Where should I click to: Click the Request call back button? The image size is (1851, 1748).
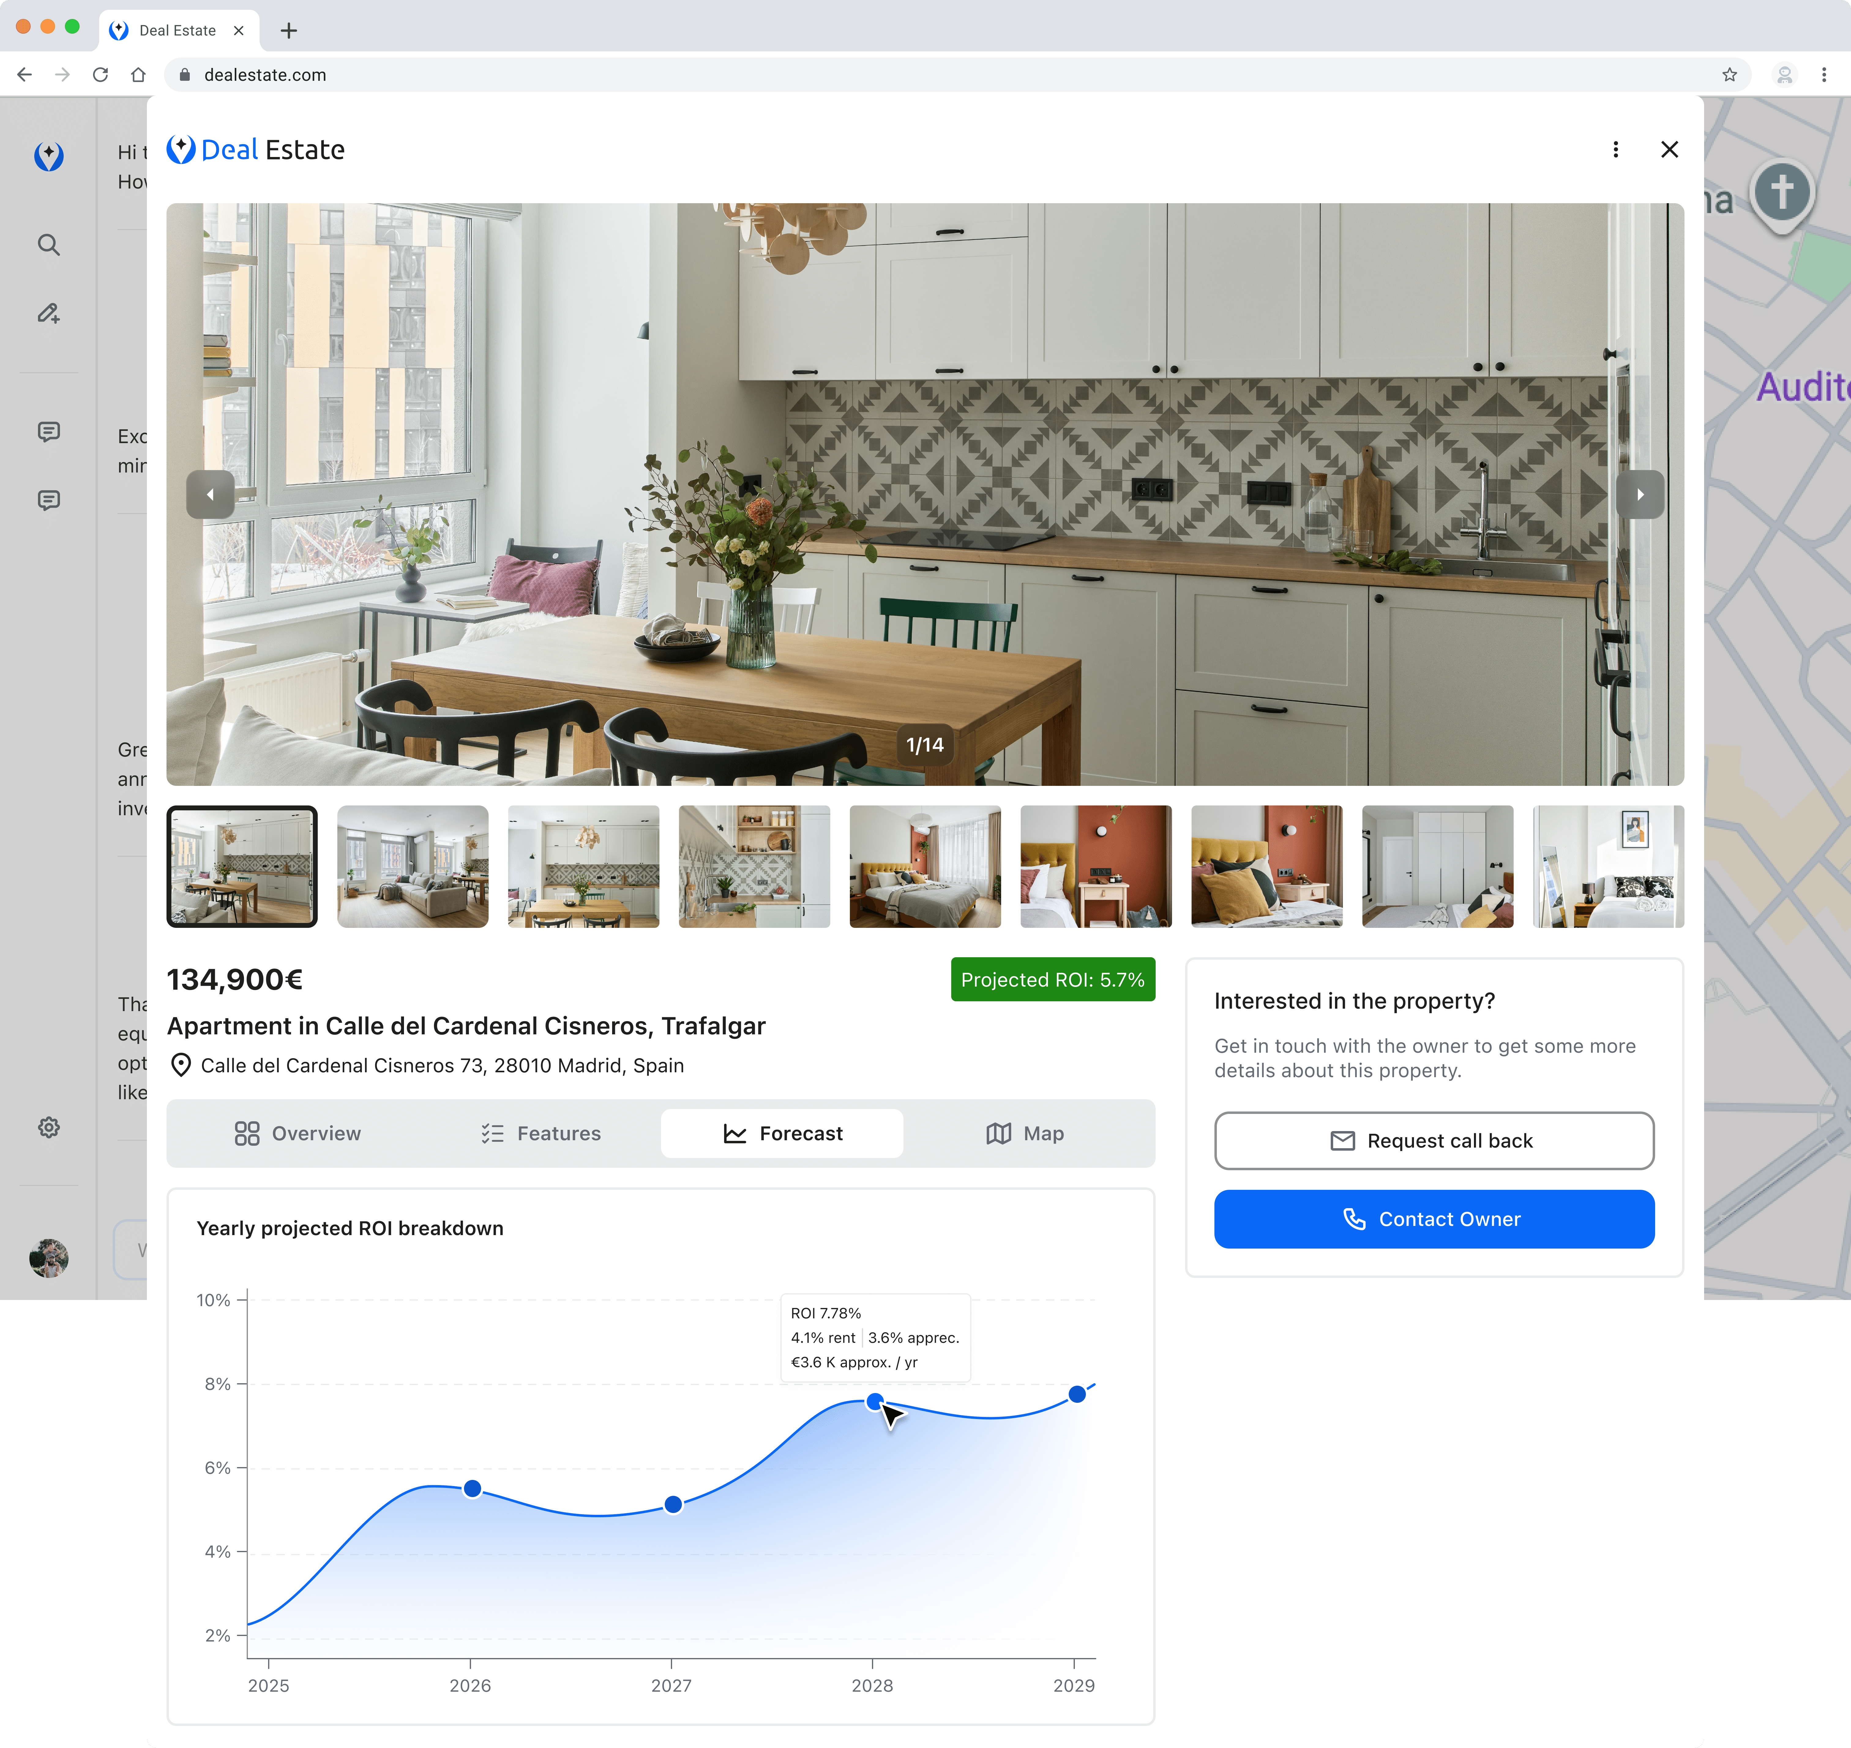(1434, 1141)
